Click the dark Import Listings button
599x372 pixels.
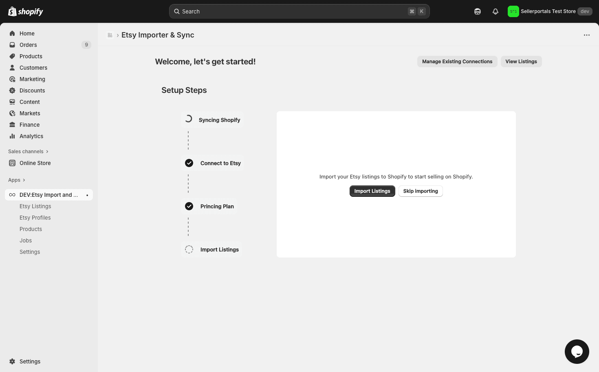pyautogui.click(x=372, y=191)
